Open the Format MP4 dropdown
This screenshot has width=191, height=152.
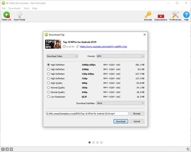(x=120, y=56)
